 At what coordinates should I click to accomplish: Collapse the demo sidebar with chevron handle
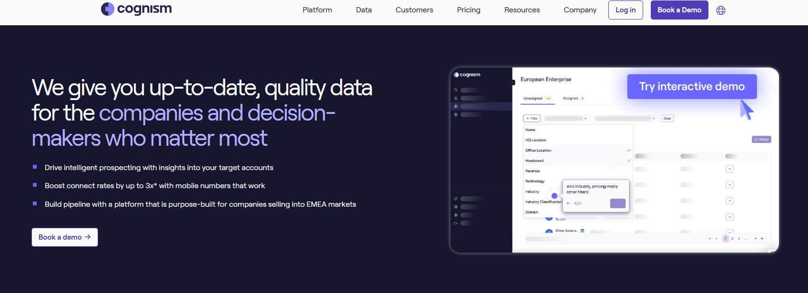[x=513, y=82]
